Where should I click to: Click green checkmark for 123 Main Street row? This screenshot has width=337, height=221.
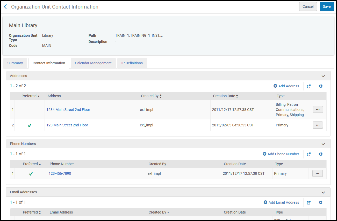(x=30, y=125)
